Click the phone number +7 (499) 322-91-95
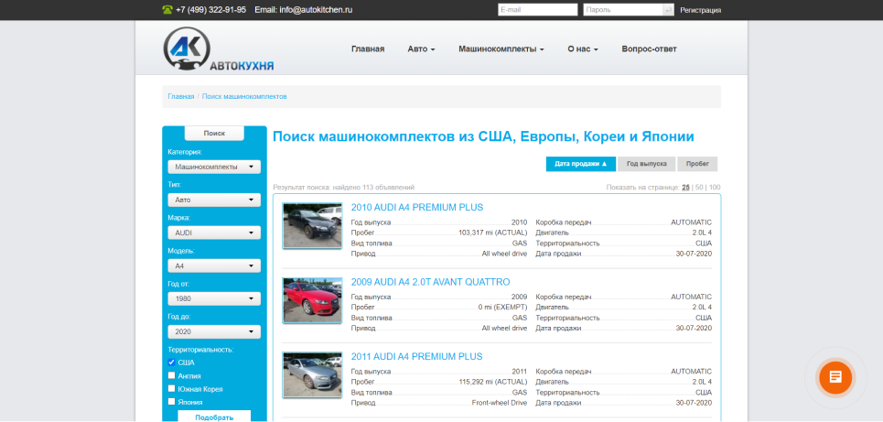The width and height of the screenshot is (883, 422). point(210,9)
